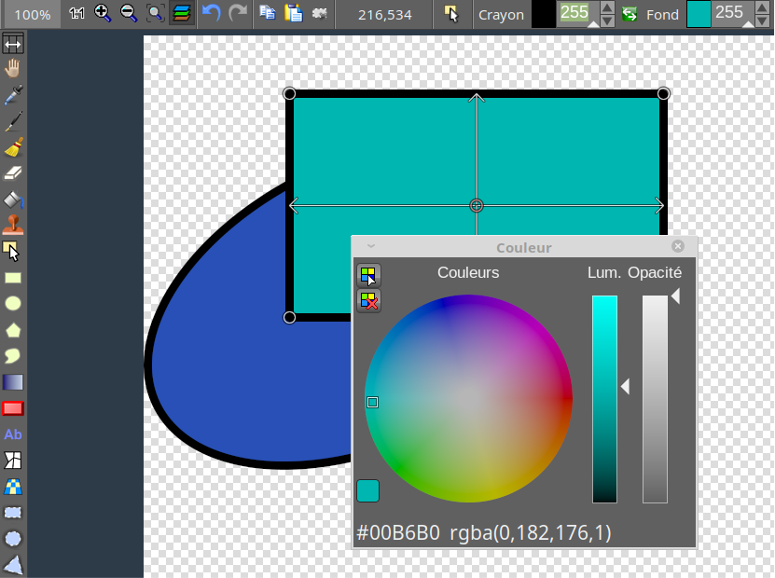The width and height of the screenshot is (775, 578).
Task: Select the Crayon pencil tool
Action: pyautogui.click(x=12, y=120)
